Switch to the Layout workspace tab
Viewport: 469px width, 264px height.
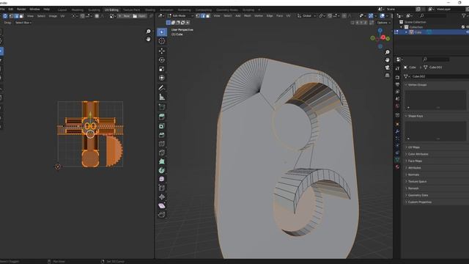coord(62,10)
